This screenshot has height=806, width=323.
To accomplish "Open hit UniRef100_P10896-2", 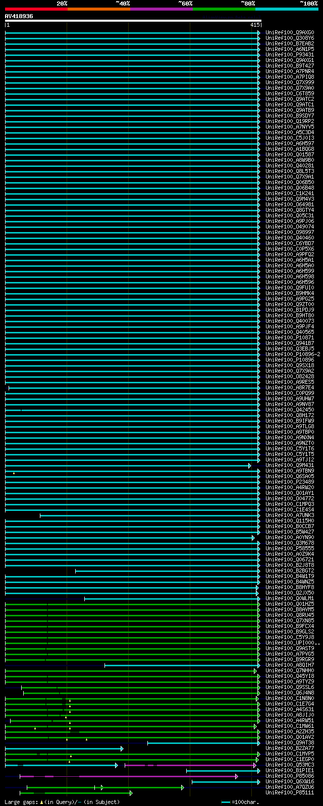I will (293, 355).
